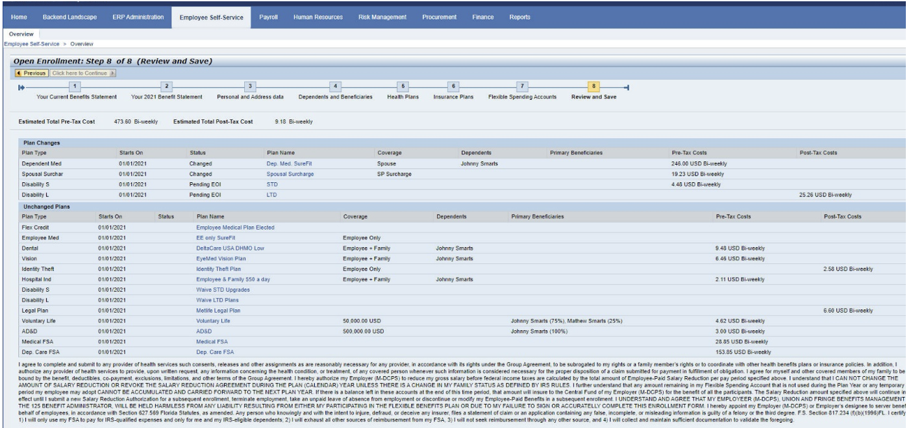Click step 7 Flexible Spending Accounts marker
The height and width of the screenshot is (428, 913).
(522, 86)
